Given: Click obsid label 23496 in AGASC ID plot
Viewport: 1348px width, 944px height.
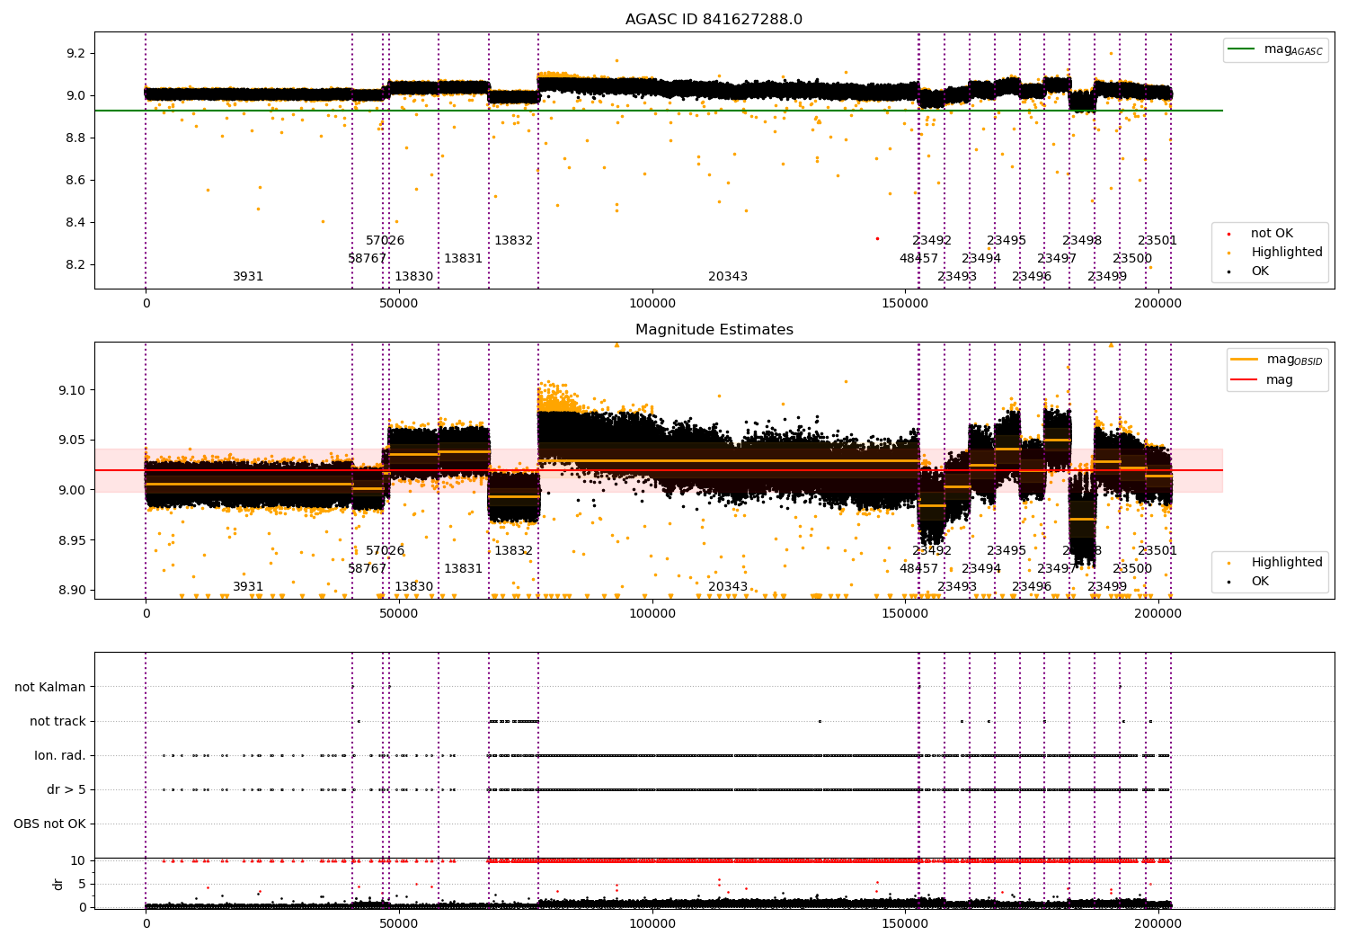Looking at the screenshot, I should (x=1032, y=277).
